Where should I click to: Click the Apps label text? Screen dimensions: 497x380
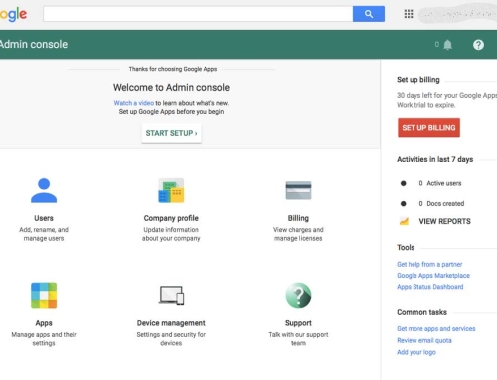point(44,323)
